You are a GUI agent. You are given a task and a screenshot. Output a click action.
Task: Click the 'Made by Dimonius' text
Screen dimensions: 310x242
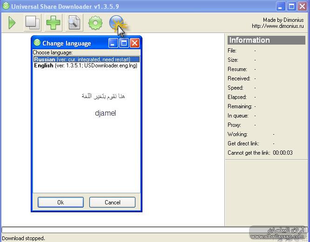click(x=283, y=20)
